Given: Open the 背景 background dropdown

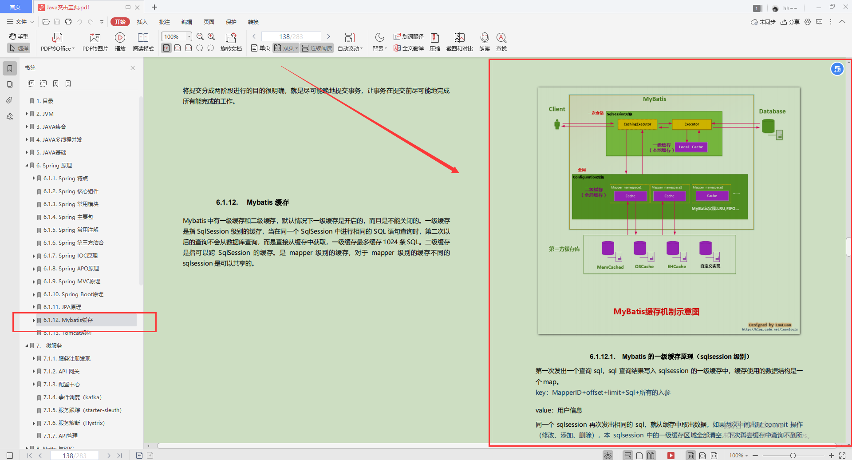Looking at the screenshot, I should 379,48.
